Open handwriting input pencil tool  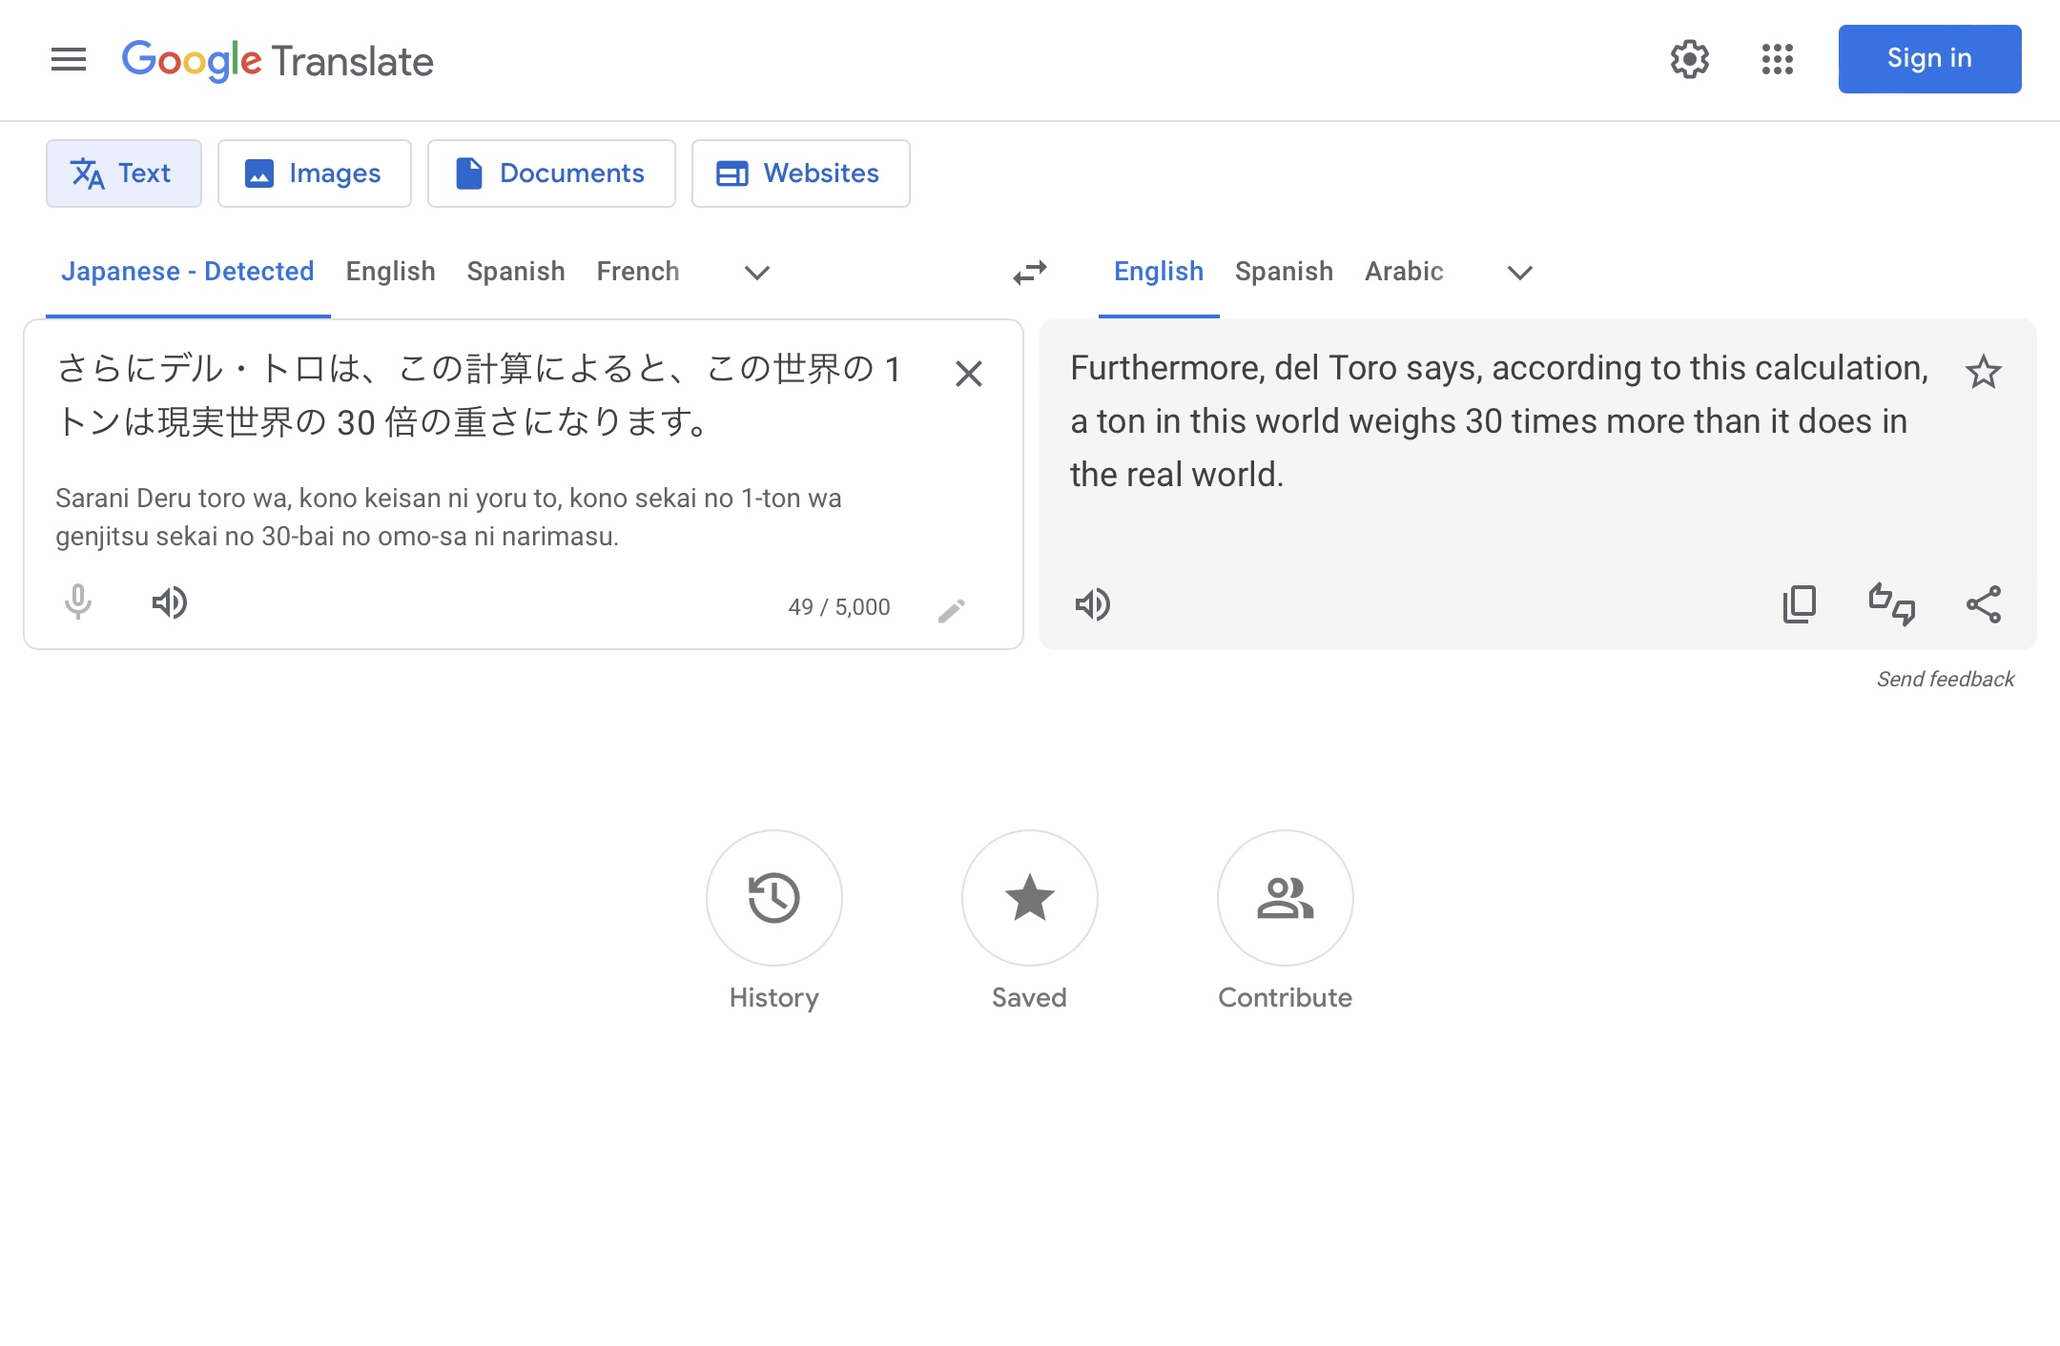point(951,610)
